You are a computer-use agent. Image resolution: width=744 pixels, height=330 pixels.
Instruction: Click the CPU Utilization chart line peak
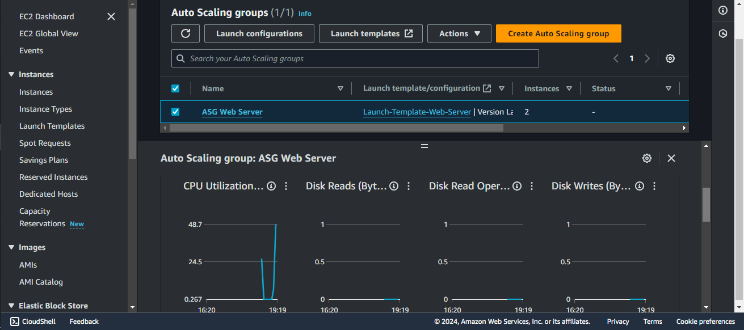pyautogui.click(x=276, y=225)
